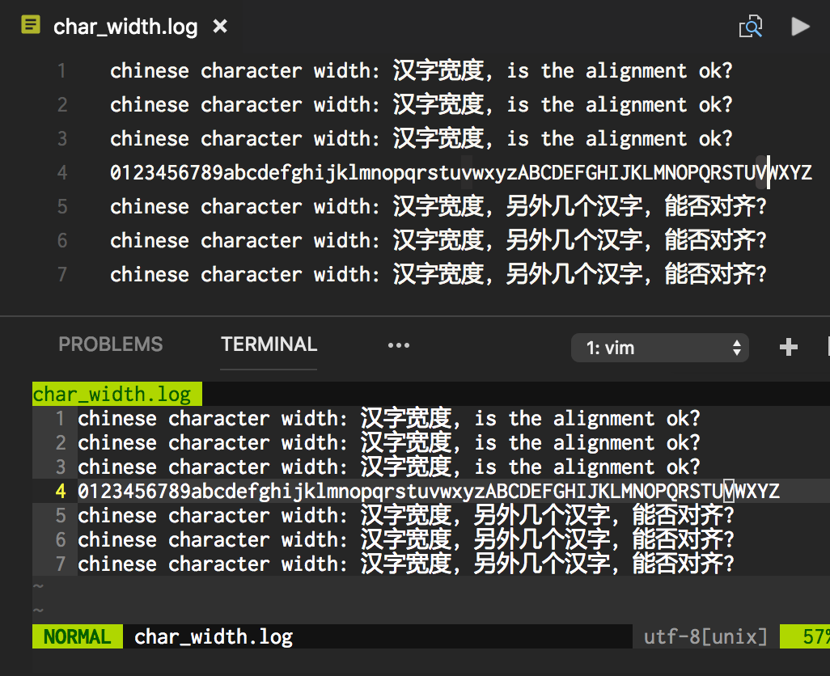Click the vim NORMAL mode indicator
The image size is (830, 676).
77,636
